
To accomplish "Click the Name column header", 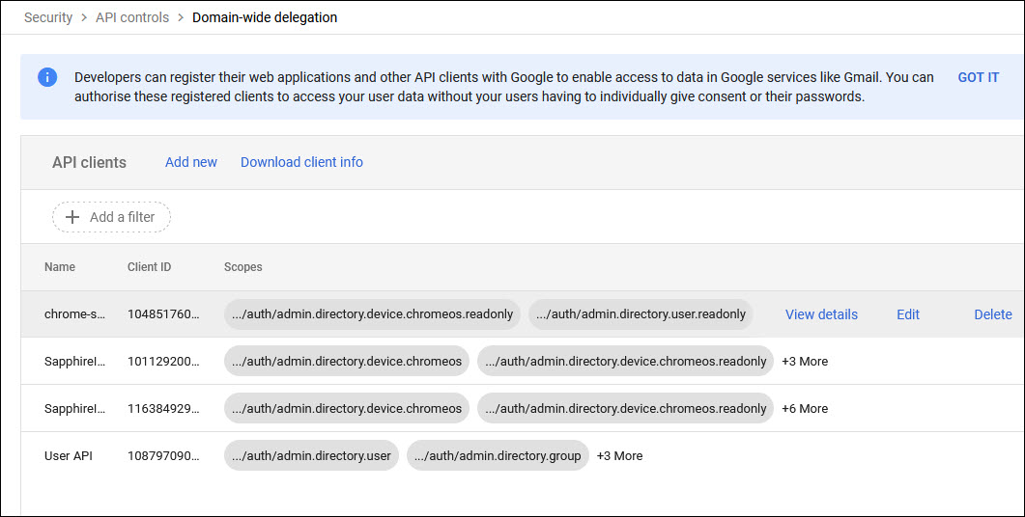I will [60, 267].
